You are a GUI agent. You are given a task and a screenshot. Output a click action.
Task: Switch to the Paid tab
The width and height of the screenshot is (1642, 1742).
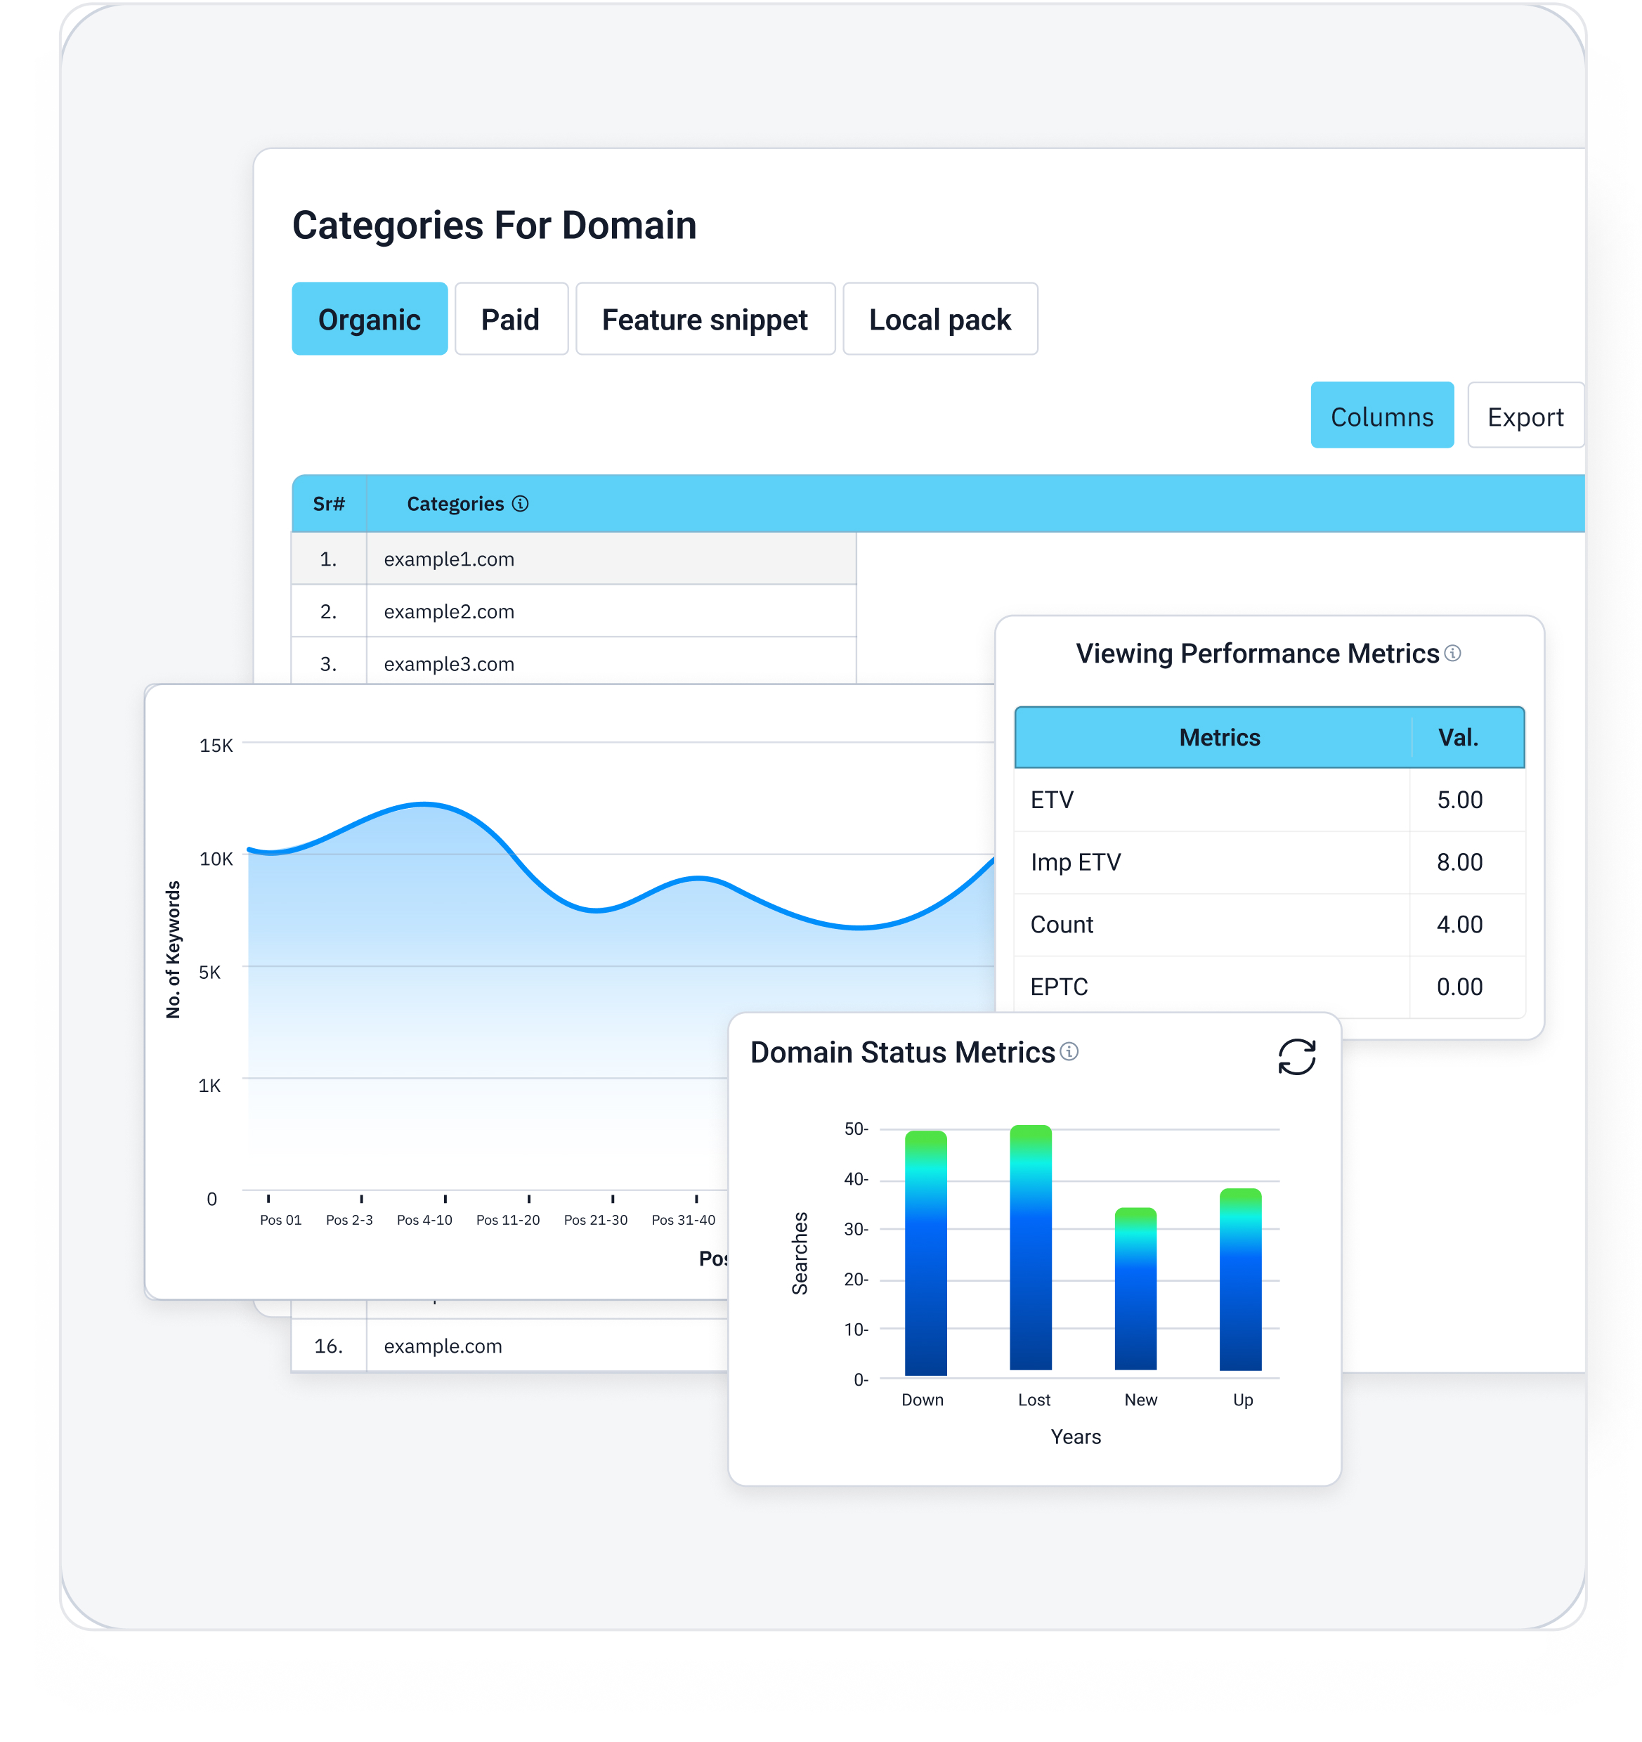pyautogui.click(x=510, y=319)
